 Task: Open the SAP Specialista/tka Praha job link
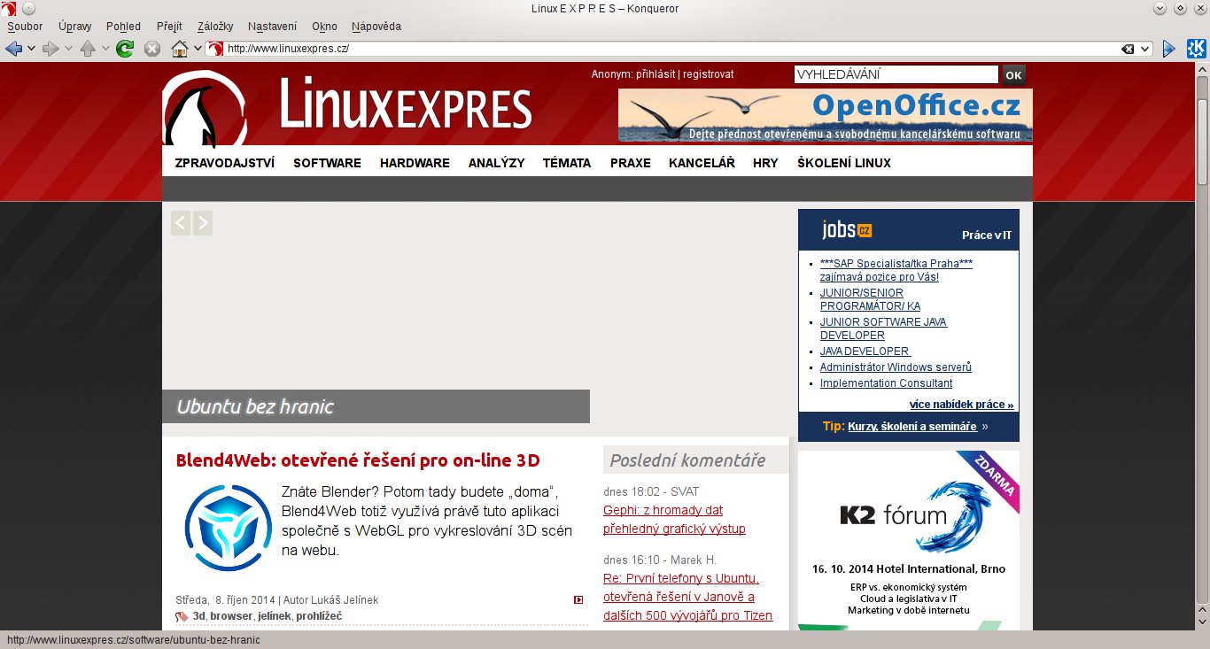click(x=896, y=270)
